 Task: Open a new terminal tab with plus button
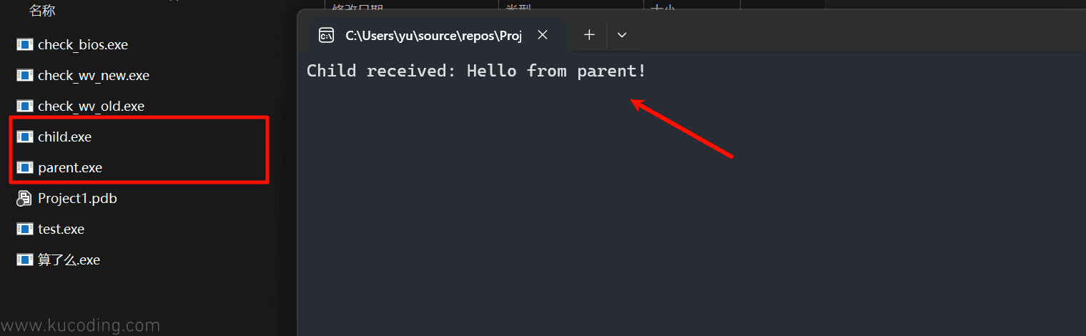point(589,34)
